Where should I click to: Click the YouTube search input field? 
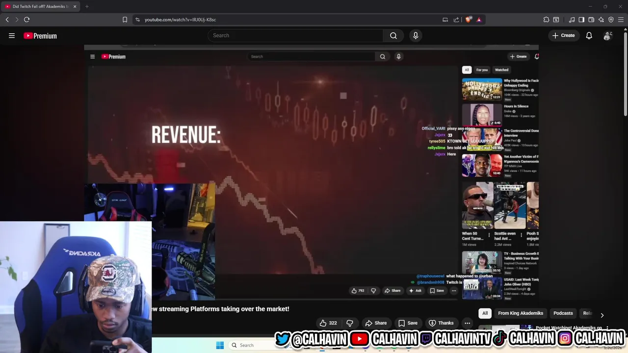[295, 35]
